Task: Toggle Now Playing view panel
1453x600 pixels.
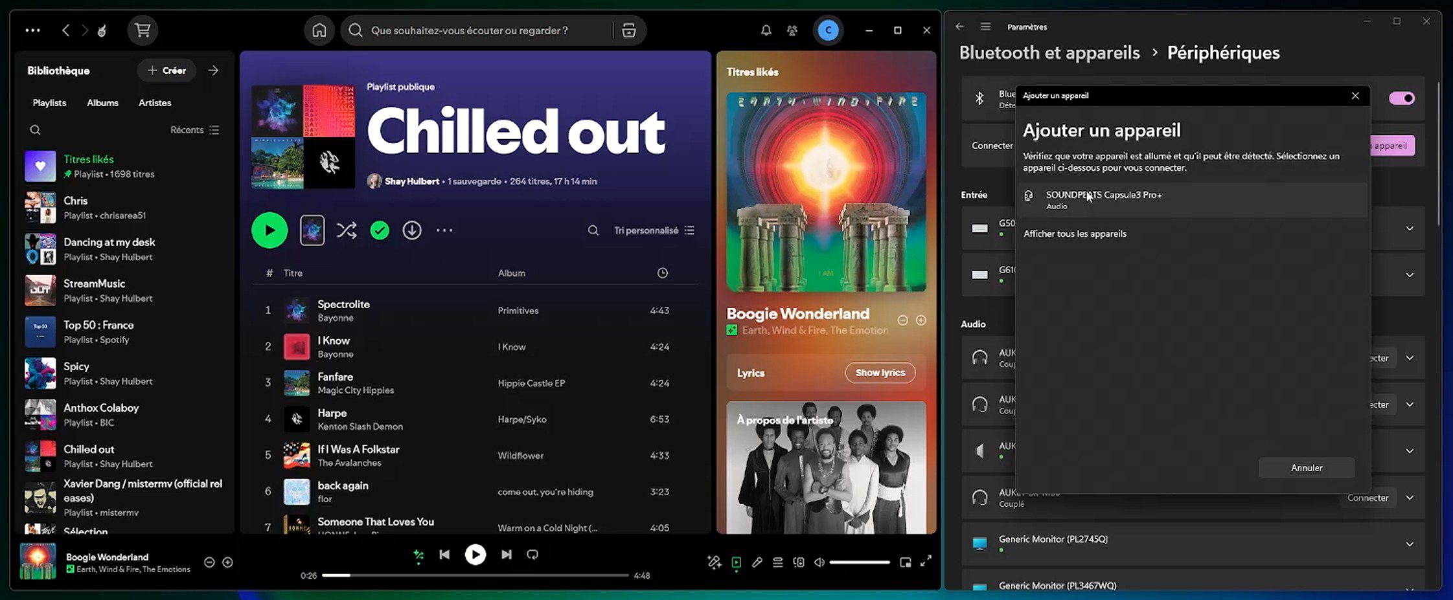Action: click(736, 562)
